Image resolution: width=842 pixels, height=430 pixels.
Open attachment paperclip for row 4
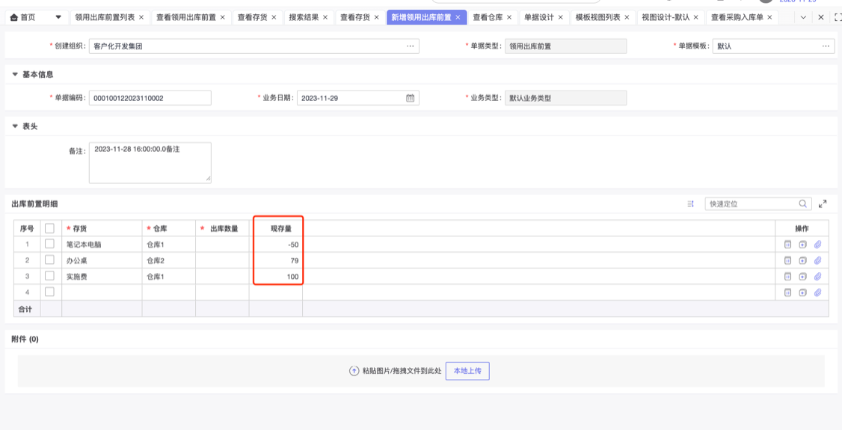[817, 292]
